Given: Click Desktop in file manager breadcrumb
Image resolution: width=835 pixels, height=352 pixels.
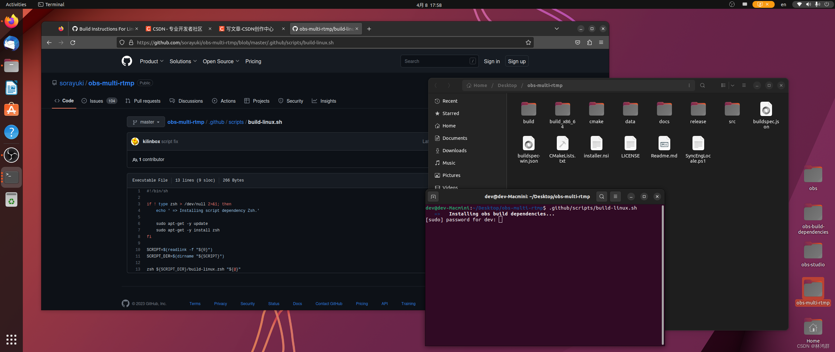Looking at the screenshot, I should click(507, 85).
